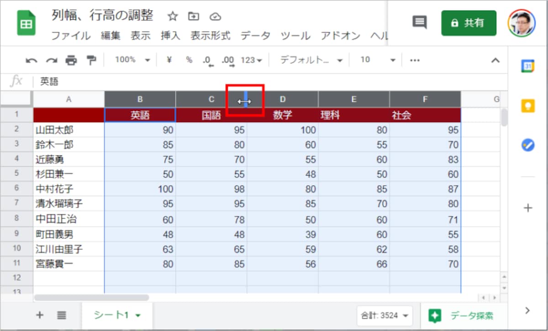Collapse the menus with the up arrow

click(x=495, y=60)
